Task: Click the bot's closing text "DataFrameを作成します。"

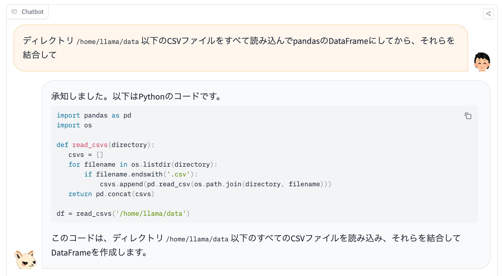Action: [x=99, y=252]
